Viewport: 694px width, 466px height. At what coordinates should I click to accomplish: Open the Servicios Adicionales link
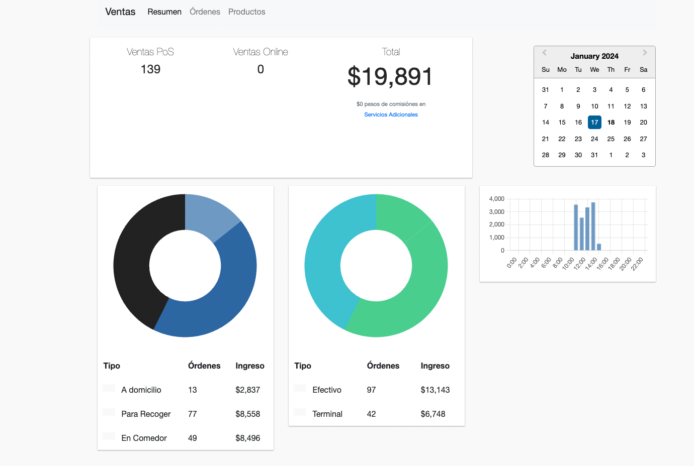pyautogui.click(x=391, y=114)
